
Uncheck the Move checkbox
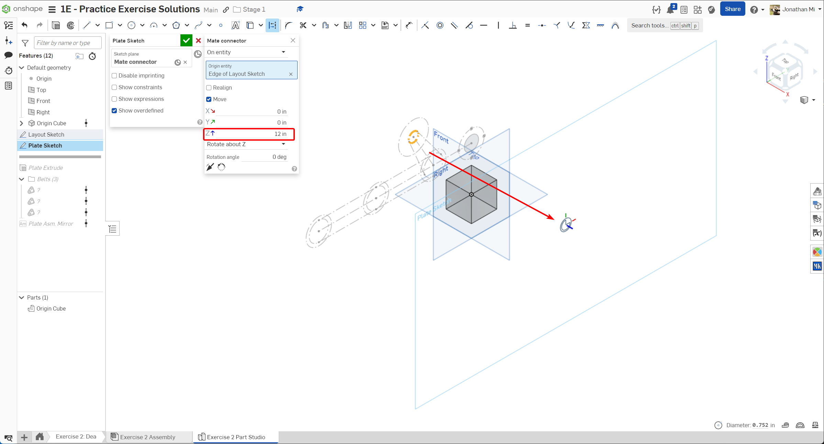pyautogui.click(x=209, y=99)
